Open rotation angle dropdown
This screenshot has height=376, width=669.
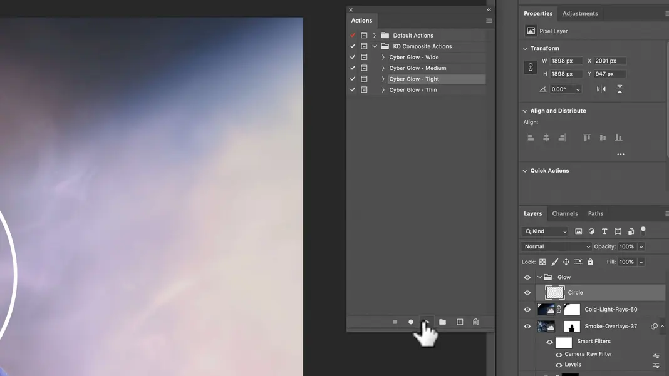[x=578, y=89]
